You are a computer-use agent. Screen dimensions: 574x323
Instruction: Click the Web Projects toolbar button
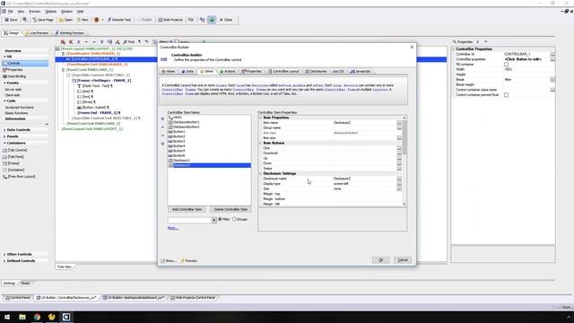(170, 20)
